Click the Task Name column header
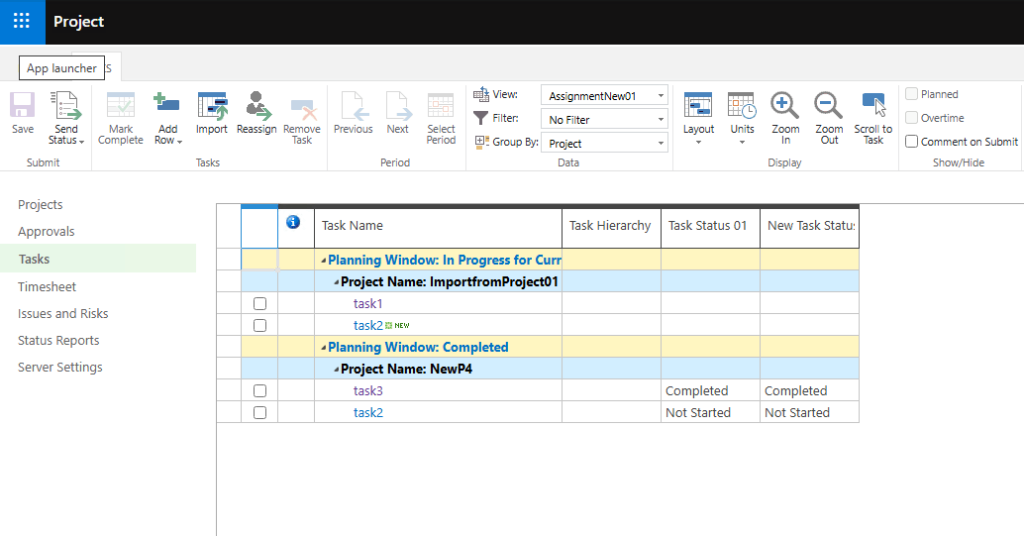Image resolution: width=1024 pixels, height=536 pixels. (x=438, y=226)
